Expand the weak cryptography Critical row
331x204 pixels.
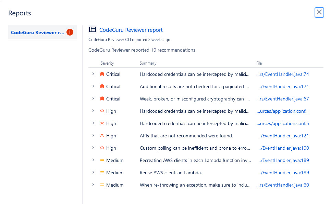pos(93,98)
